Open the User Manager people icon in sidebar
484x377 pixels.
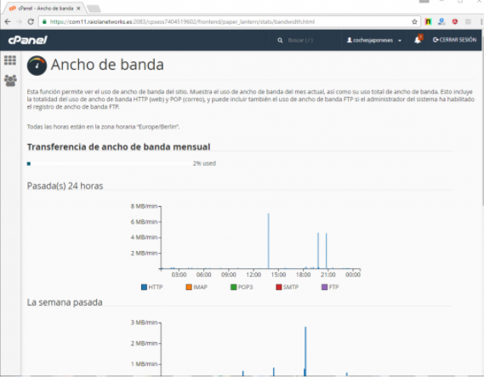(x=10, y=81)
